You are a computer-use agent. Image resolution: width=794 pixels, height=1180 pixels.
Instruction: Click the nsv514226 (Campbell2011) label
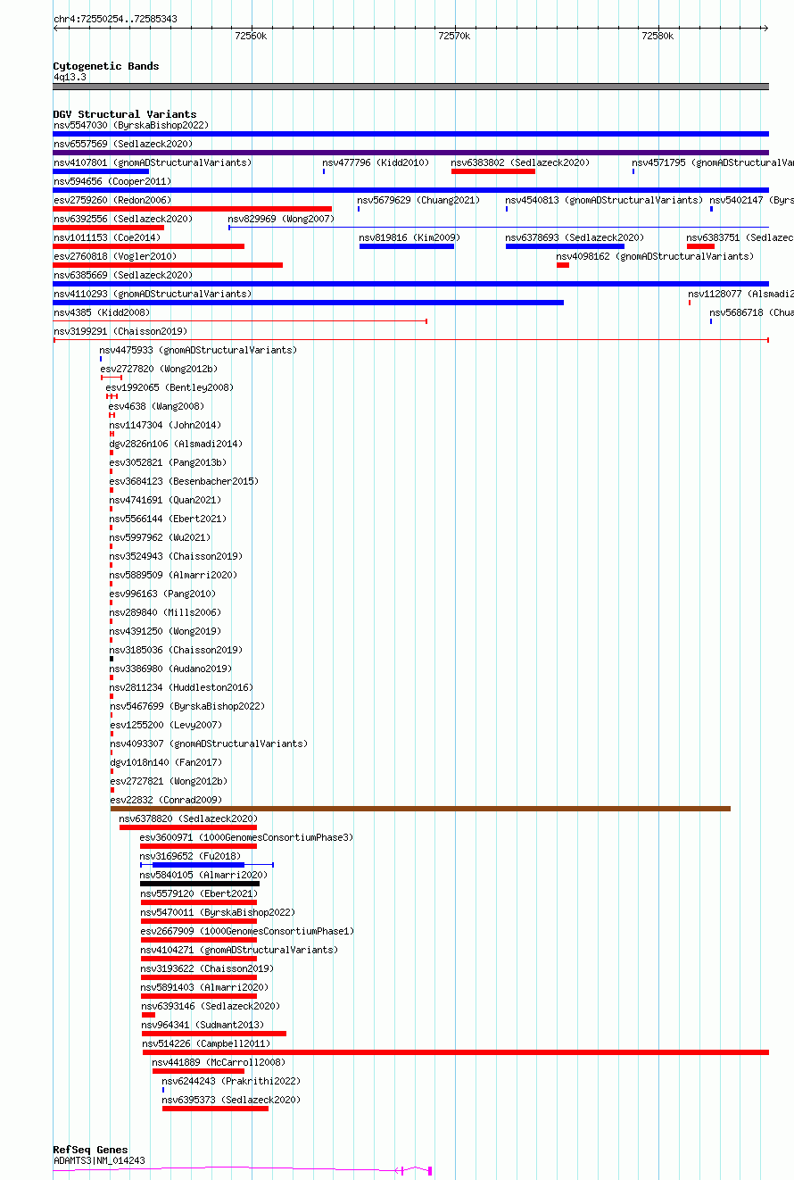pyautogui.click(x=206, y=1044)
